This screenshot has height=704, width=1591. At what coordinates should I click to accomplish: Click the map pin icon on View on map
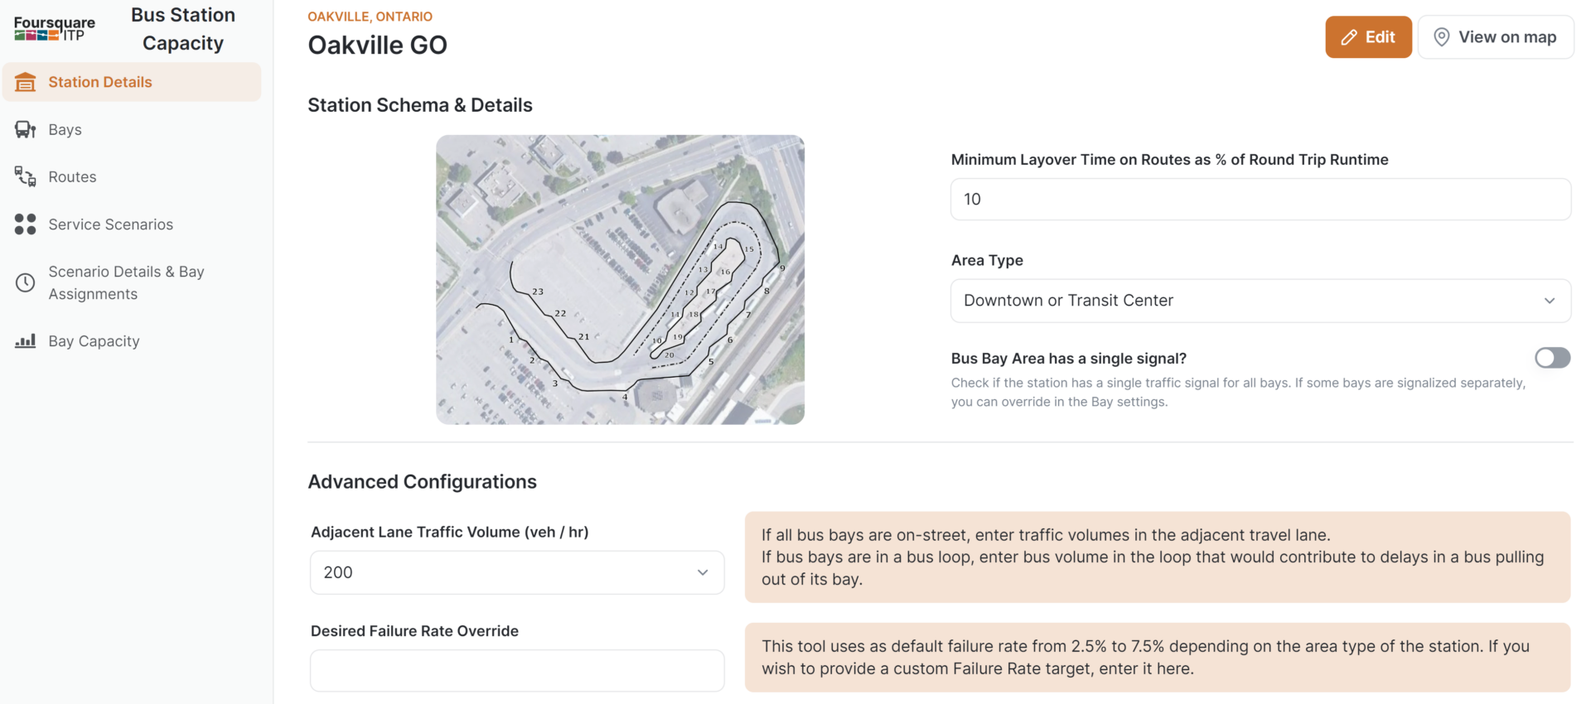coord(1442,37)
